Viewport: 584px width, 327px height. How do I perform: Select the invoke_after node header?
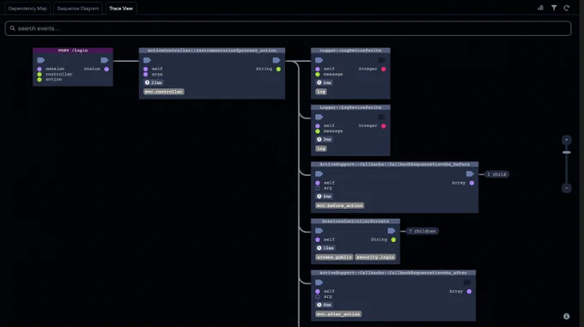(393, 273)
